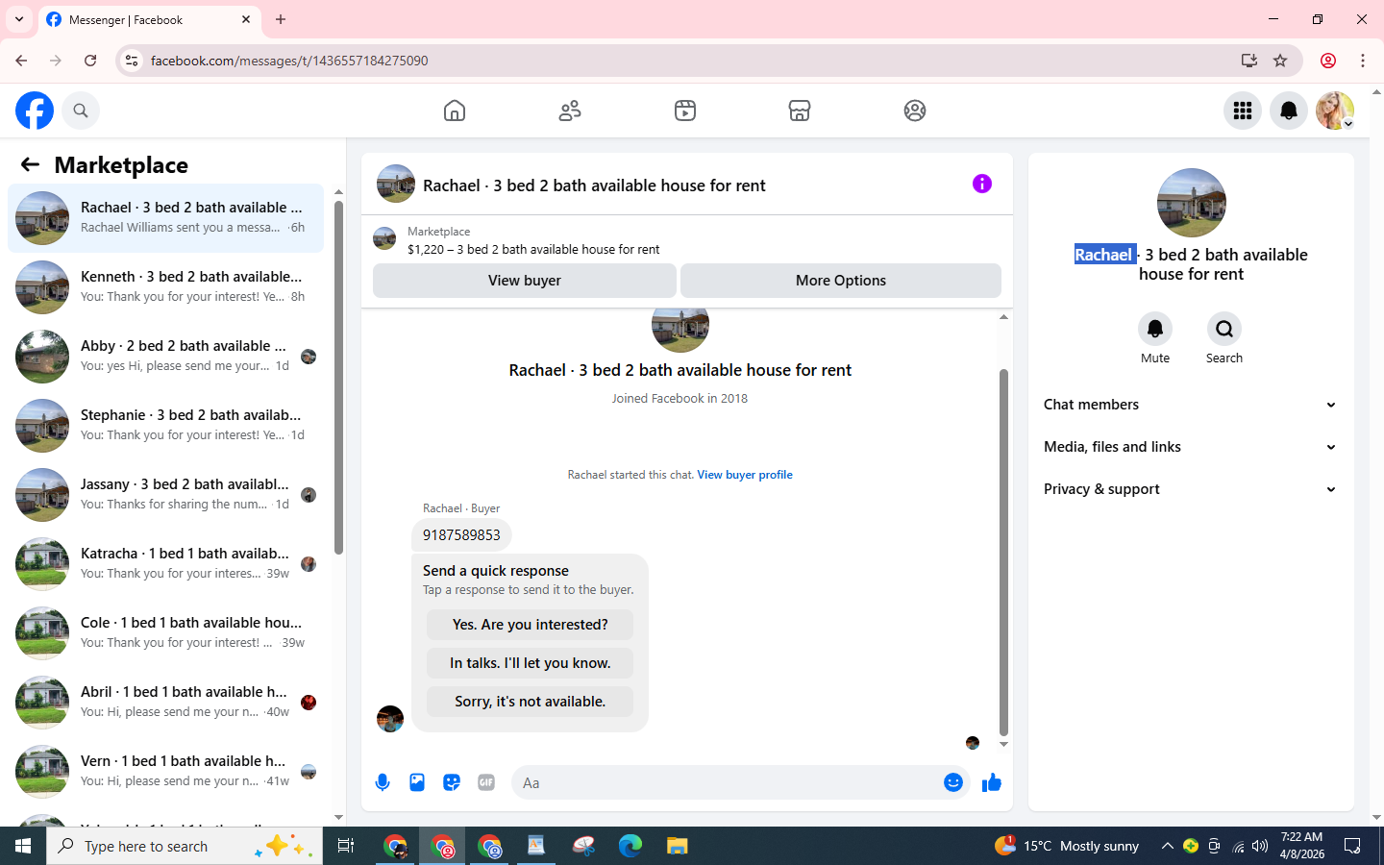Viewport: 1384px width, 865px height.
Task: Open the account profile picture menu
Action: point(1335,111)
